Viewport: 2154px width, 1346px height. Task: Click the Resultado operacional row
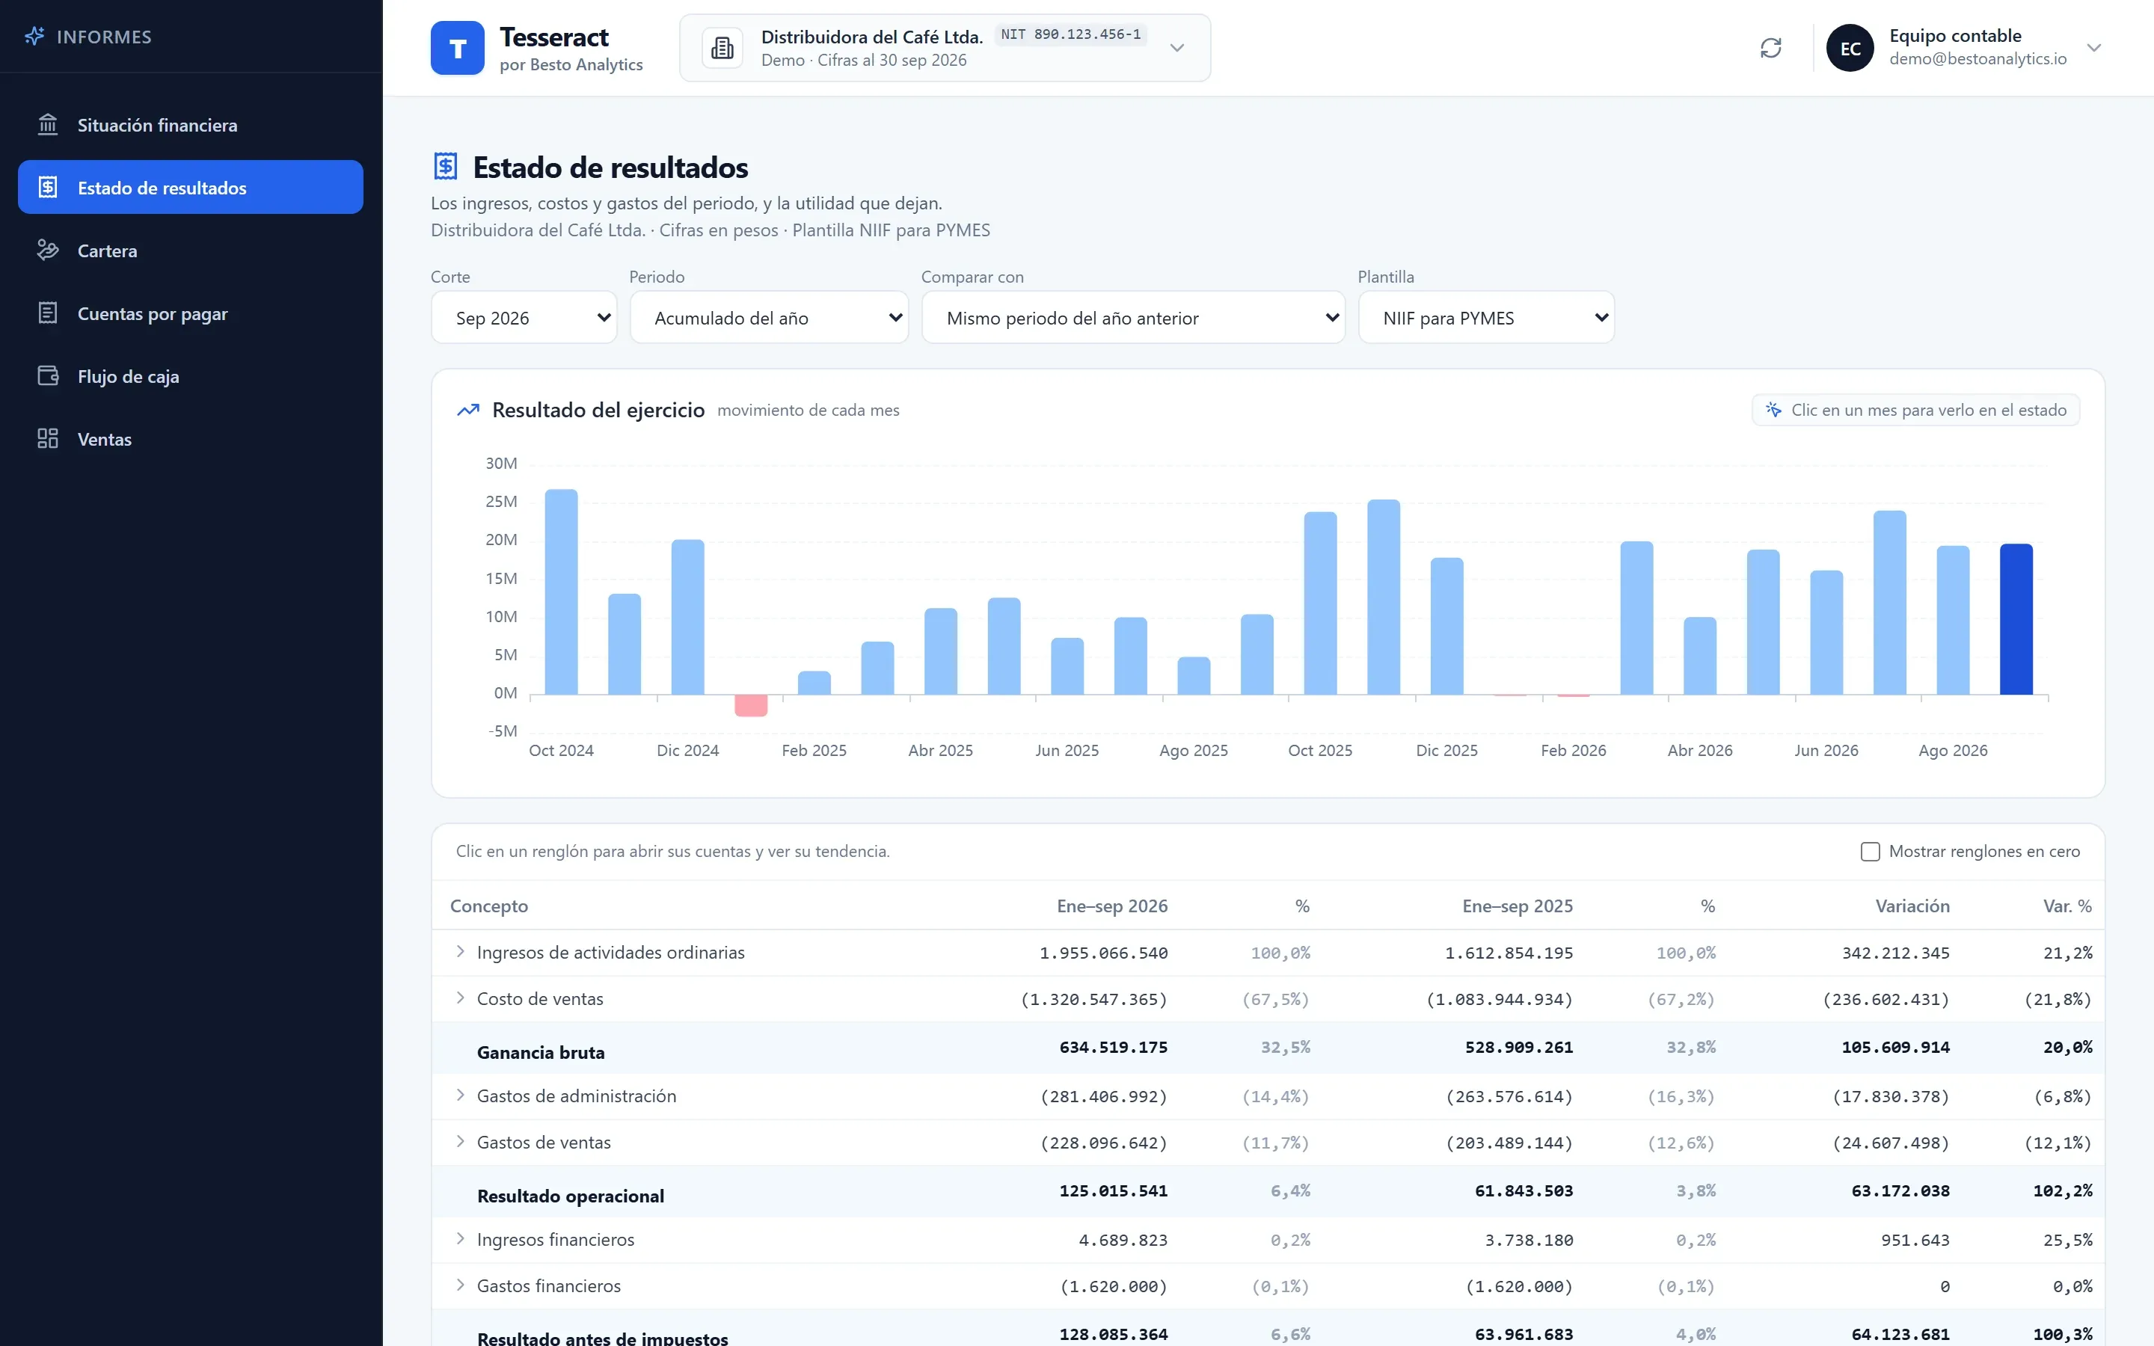click(x=1268, y=1191)
